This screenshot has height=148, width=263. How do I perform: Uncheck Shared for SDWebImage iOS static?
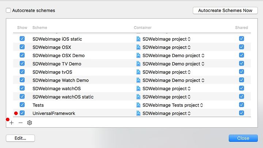(241, 39)
